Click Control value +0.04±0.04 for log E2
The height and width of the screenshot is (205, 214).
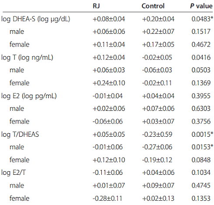point(158,96)
